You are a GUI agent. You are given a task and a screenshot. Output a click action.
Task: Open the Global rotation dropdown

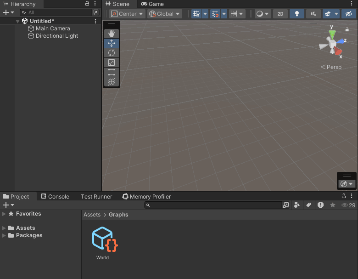click(164, 14)
